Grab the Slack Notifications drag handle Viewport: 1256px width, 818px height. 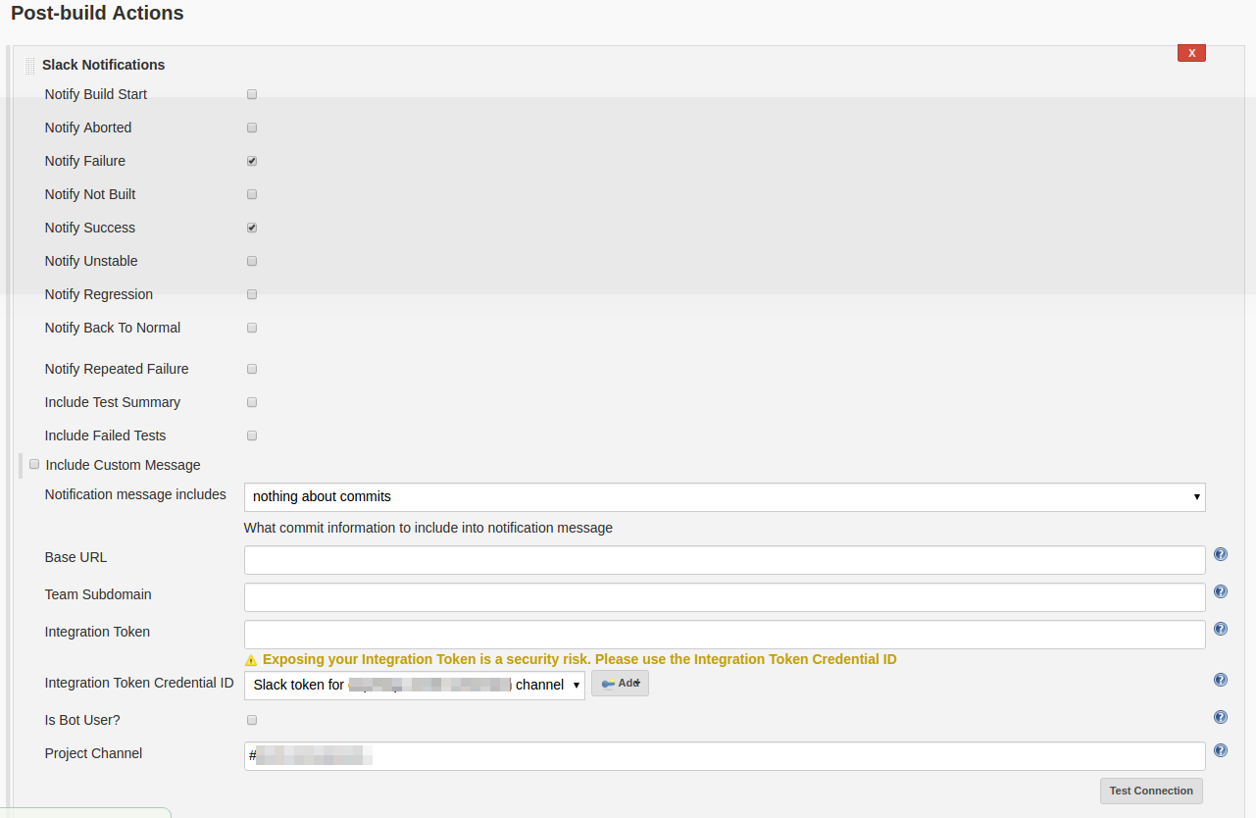pyautogui.click(x=29, y=65)
